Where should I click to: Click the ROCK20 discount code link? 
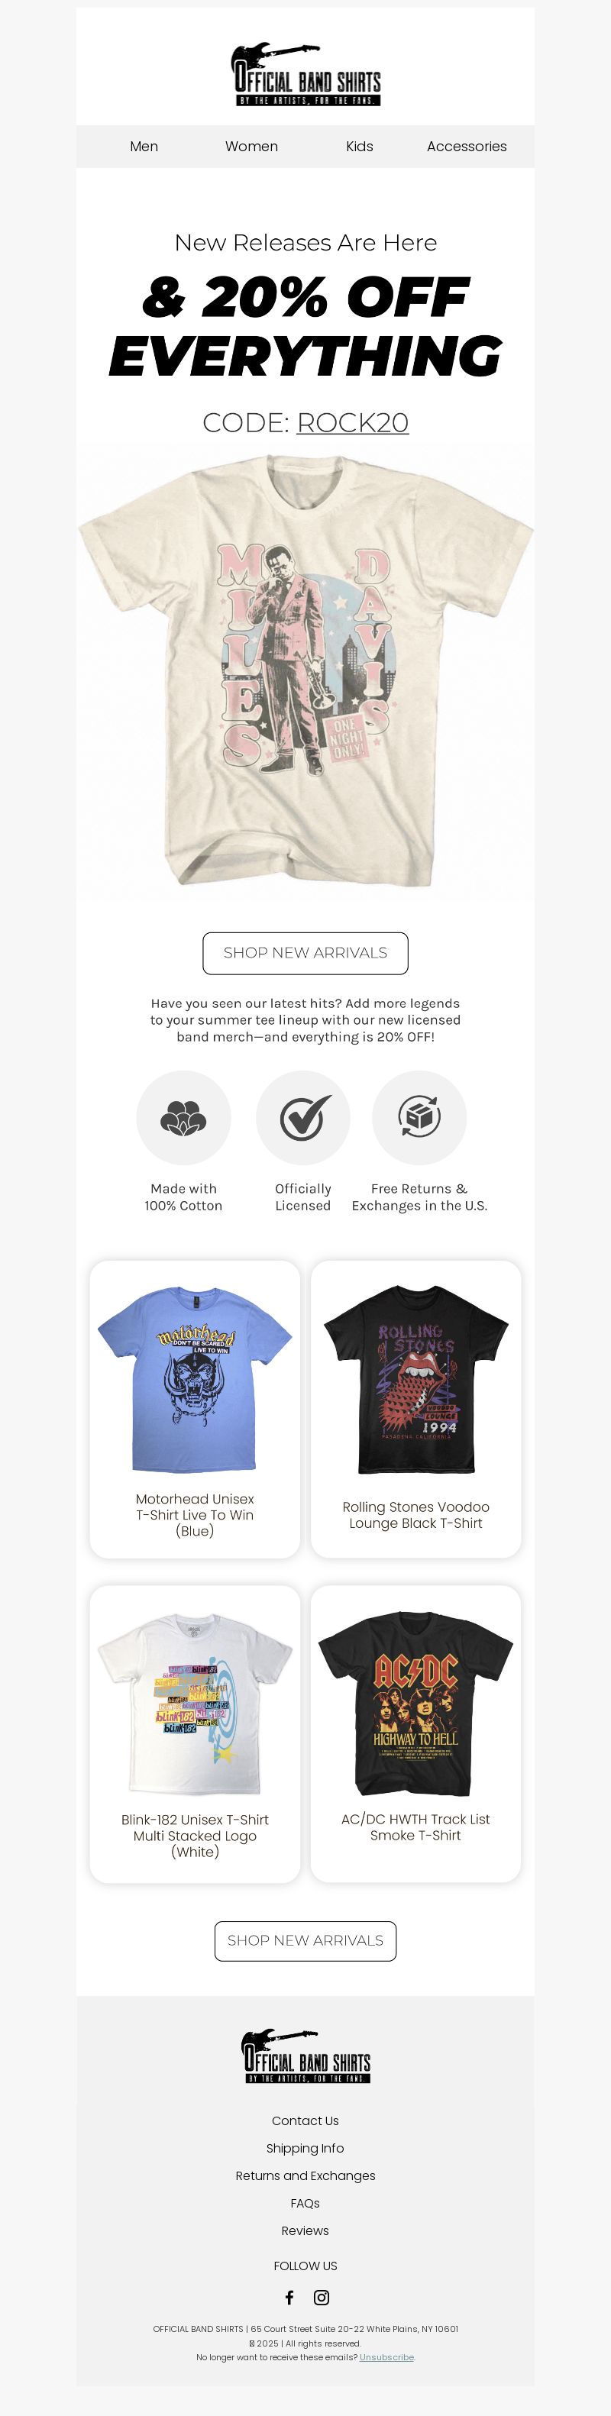(353, 423)
